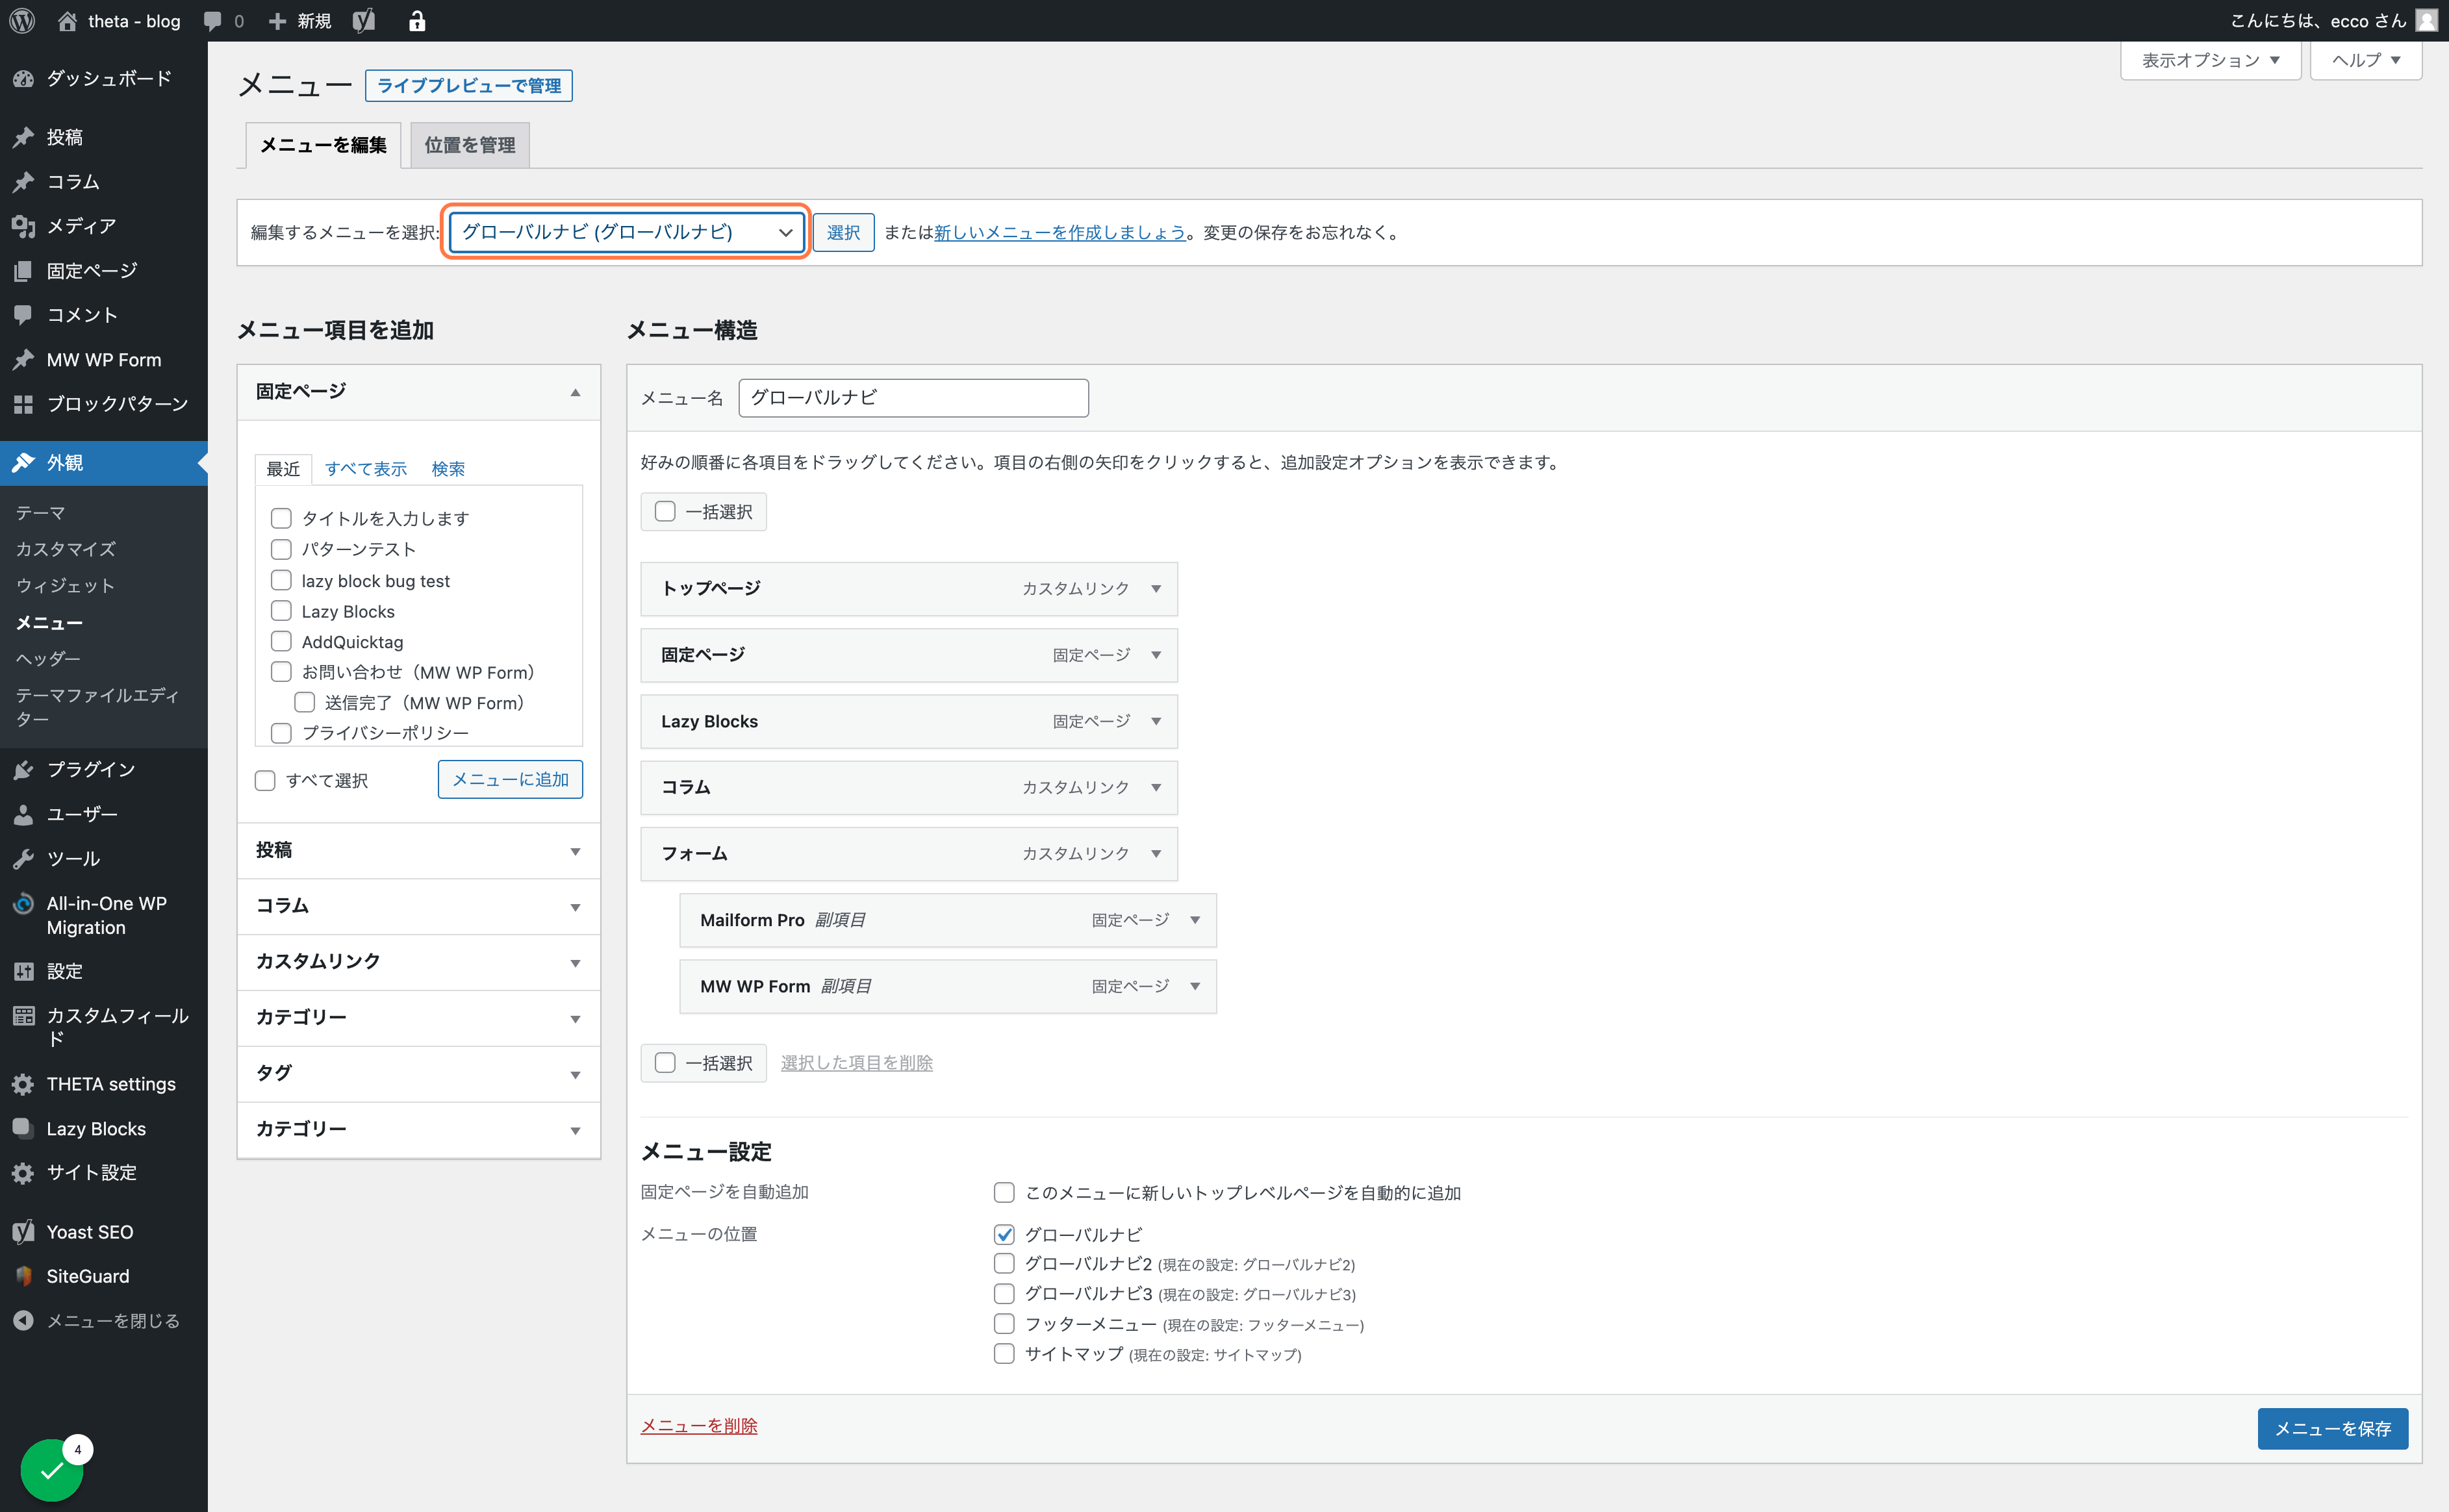Screen dimensions: 2449x1512
Task: Switch to the 検索 tab
Action: coord(448,469)
